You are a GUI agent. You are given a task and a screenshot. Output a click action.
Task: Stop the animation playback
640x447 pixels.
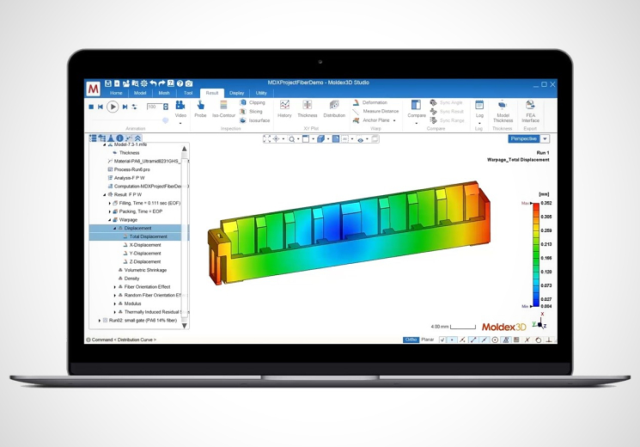[91, 107]
